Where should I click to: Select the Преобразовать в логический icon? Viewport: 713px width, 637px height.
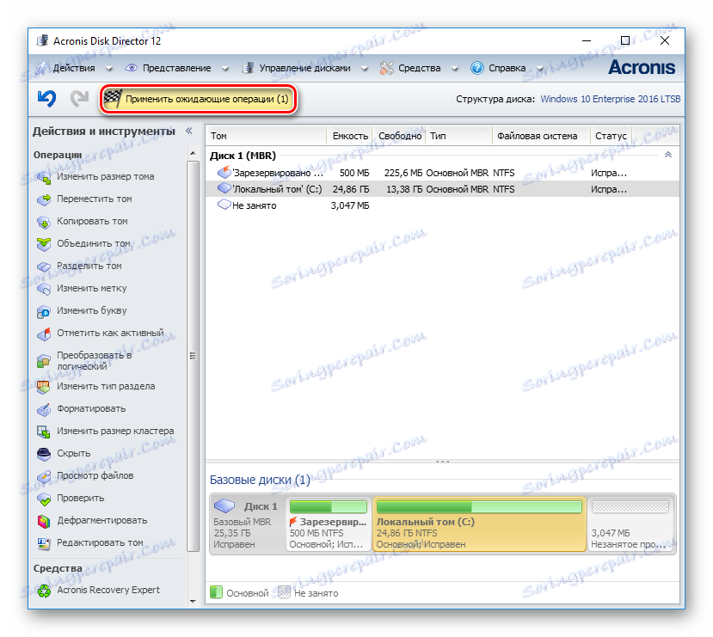[44, 361]
